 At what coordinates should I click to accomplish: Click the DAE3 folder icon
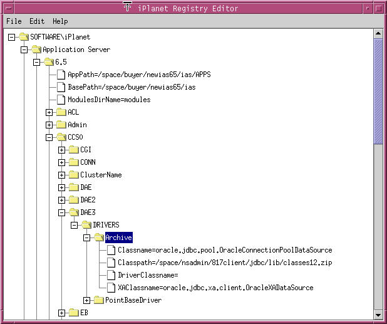pyautogui.click(x=74, y=212)
